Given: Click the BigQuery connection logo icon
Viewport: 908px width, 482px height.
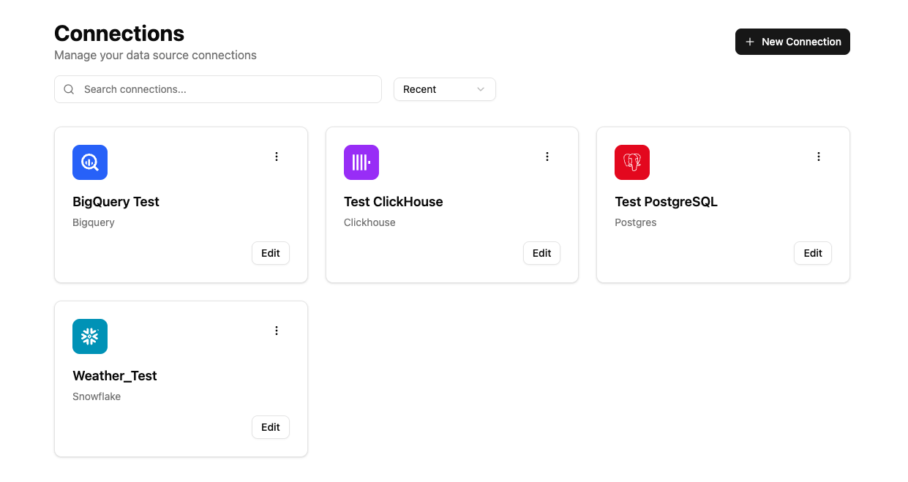Looking at the screenshot, I should pos(90,162).
